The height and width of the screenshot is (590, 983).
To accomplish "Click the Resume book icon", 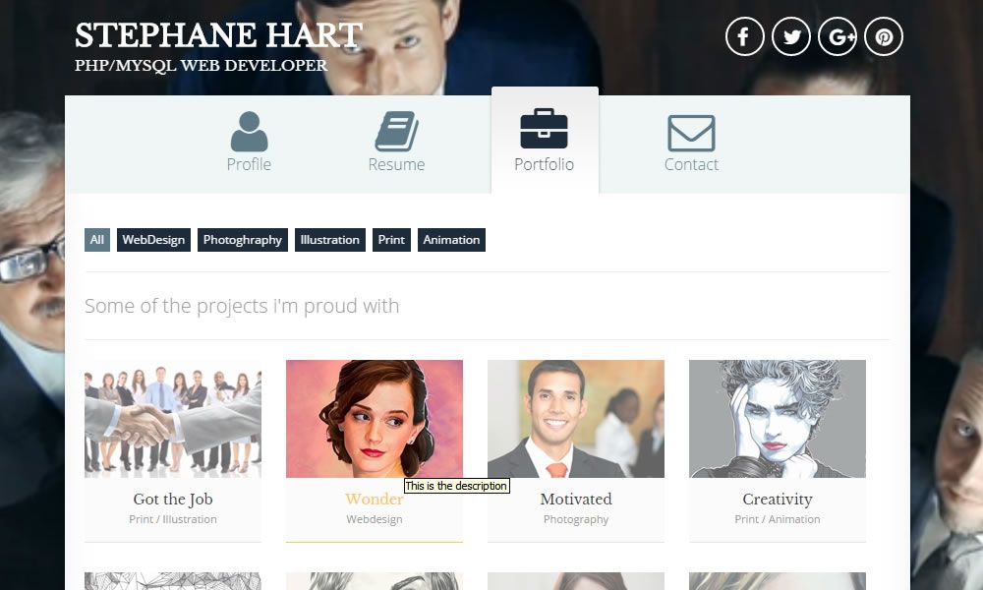I will tap(397, 131).
